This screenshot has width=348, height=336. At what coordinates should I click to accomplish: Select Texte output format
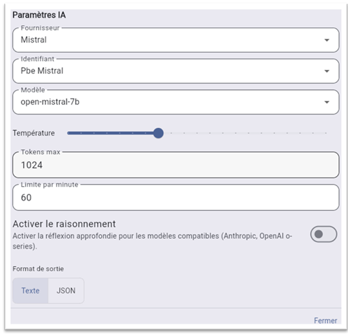tap(30, 290)
